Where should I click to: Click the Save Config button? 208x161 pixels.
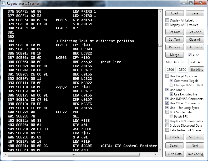[x=195, y=154]
